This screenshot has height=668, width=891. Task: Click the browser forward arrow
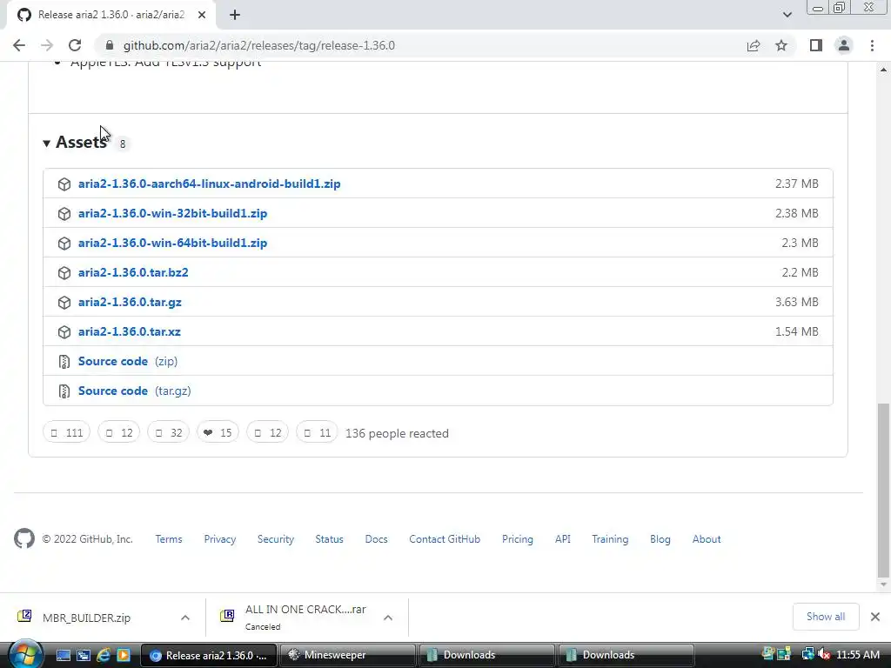point(47,45)
